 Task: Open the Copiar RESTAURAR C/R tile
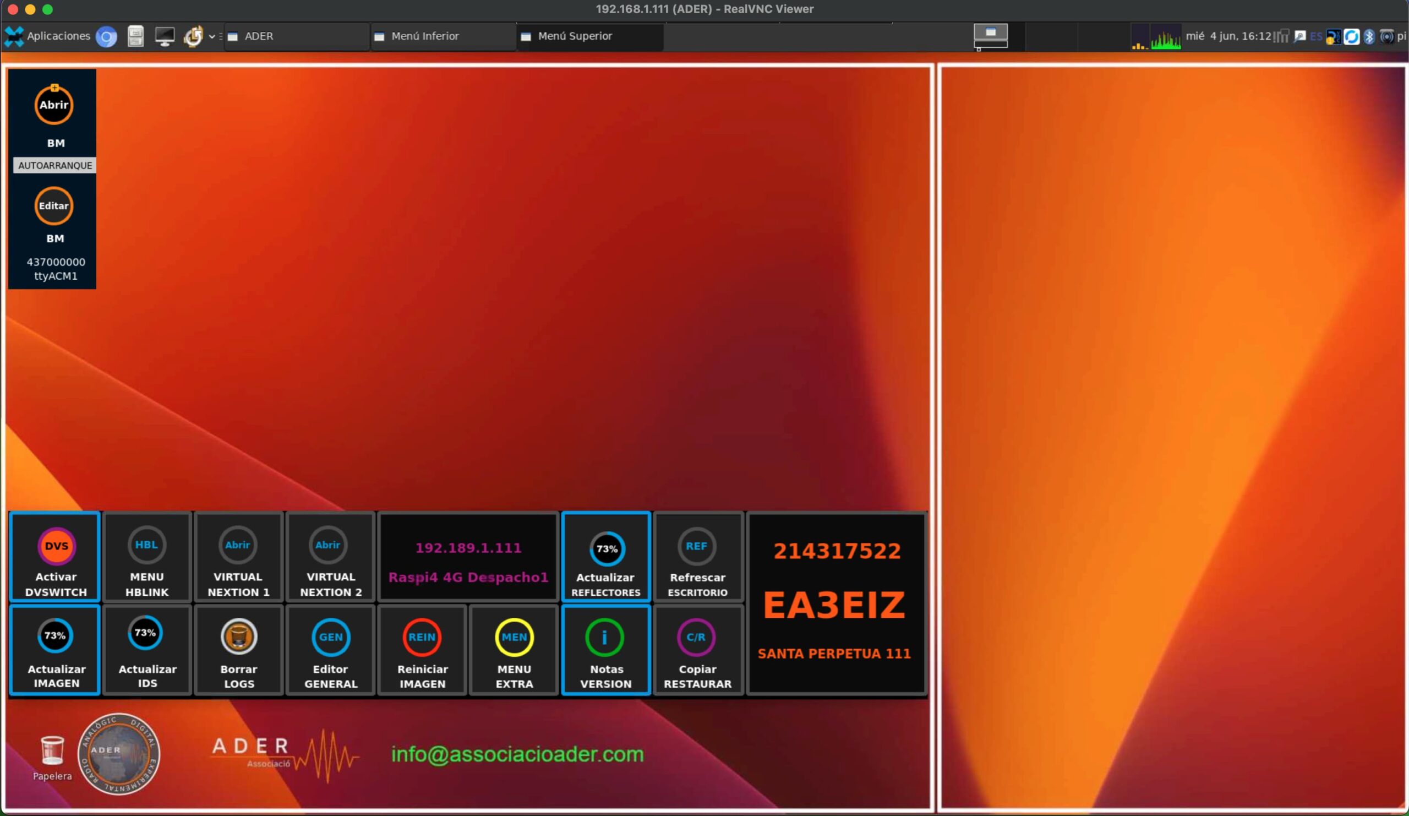(698, 649)
